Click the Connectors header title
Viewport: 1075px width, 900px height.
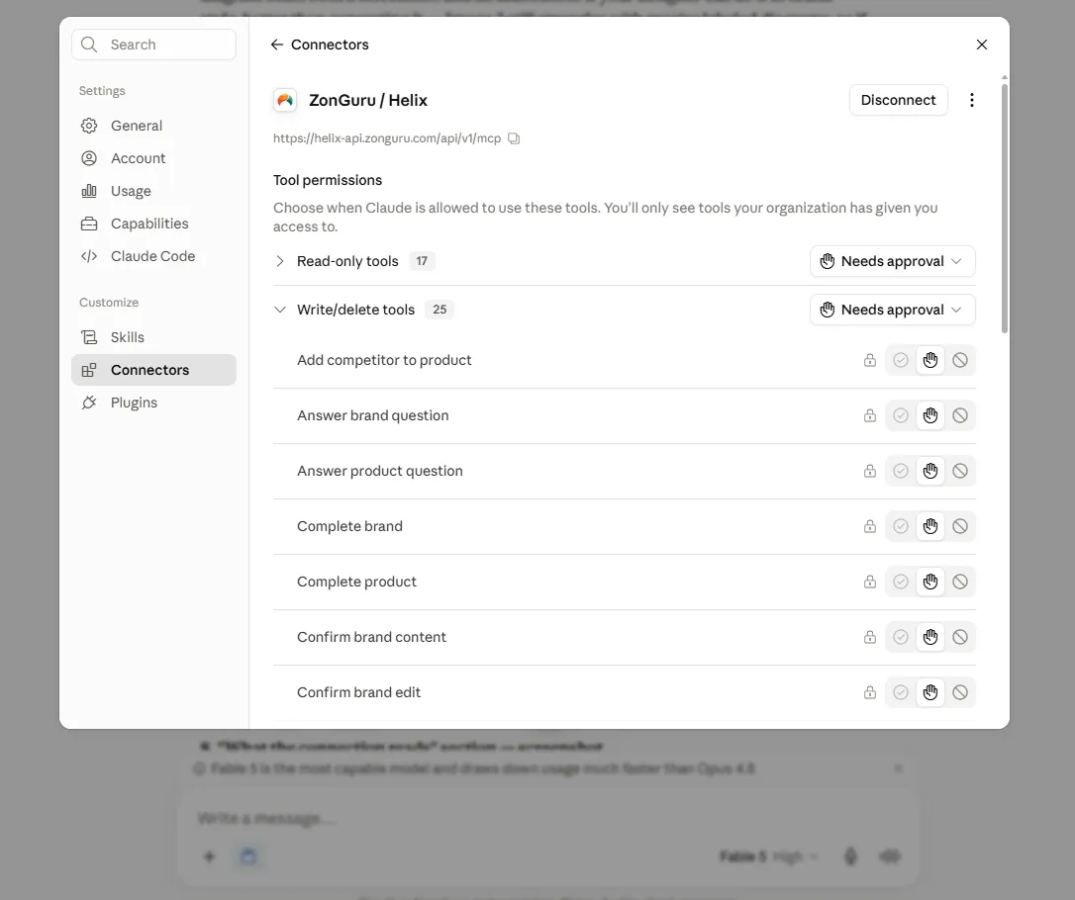pyautogui.click(x=330, y=45)
